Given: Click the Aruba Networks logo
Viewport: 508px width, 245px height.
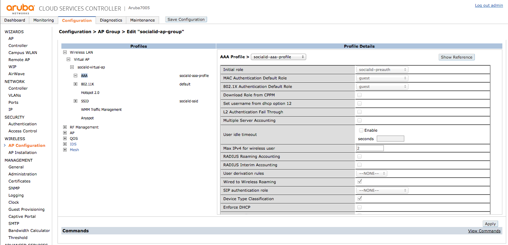Looking at the screenshot, I should pos(20,8).
